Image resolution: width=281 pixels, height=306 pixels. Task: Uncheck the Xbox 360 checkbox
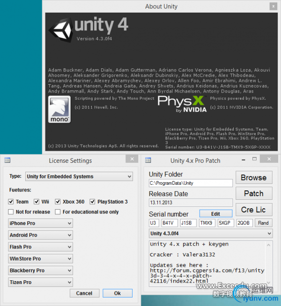58,202
